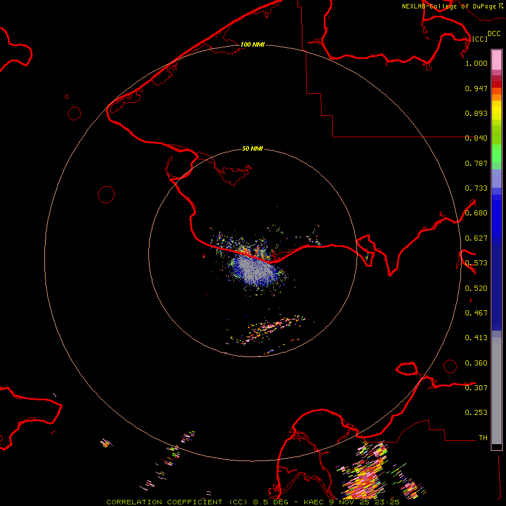Image resolution: width=506 pixels, height=506 pixels.
Task: Select the 0.520 scale value
Action: (x=476, y=288)
